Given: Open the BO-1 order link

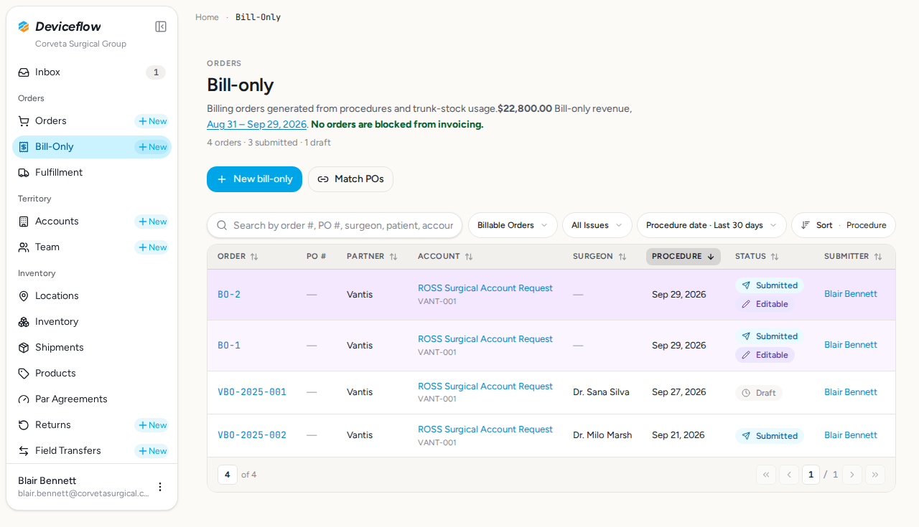Looking at the screenshot, I should pyautogui.click(x=229, y=346).
